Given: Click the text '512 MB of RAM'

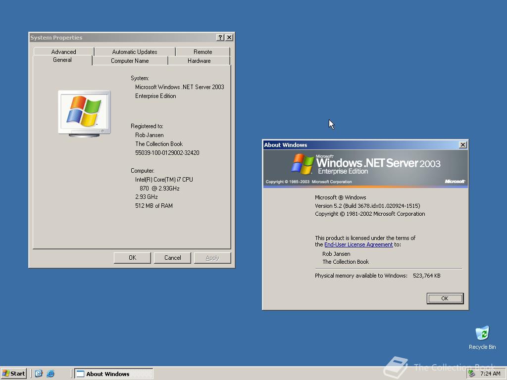Looking at the screenshot, I should [154, 206].
